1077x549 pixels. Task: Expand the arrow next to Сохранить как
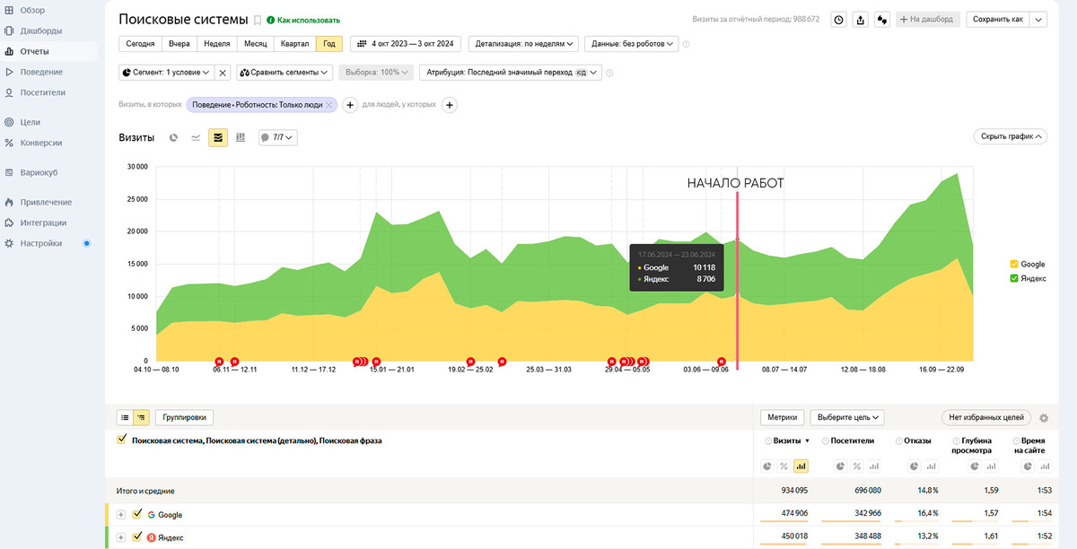point(1038,20)
